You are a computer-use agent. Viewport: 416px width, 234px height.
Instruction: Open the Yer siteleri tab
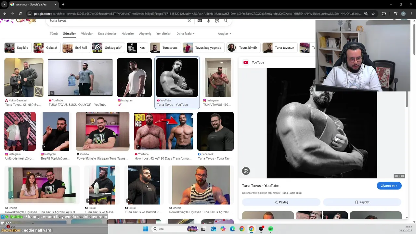tap(164, 33)
